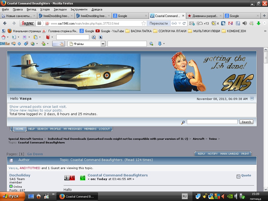Open a new tab with plus button

264,16
